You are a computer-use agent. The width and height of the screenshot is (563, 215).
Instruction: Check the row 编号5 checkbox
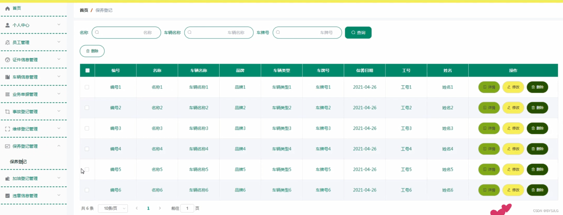pos(87,169)
